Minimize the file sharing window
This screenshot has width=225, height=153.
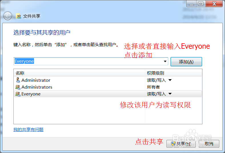pyautogui.click(x=191, y=4)
